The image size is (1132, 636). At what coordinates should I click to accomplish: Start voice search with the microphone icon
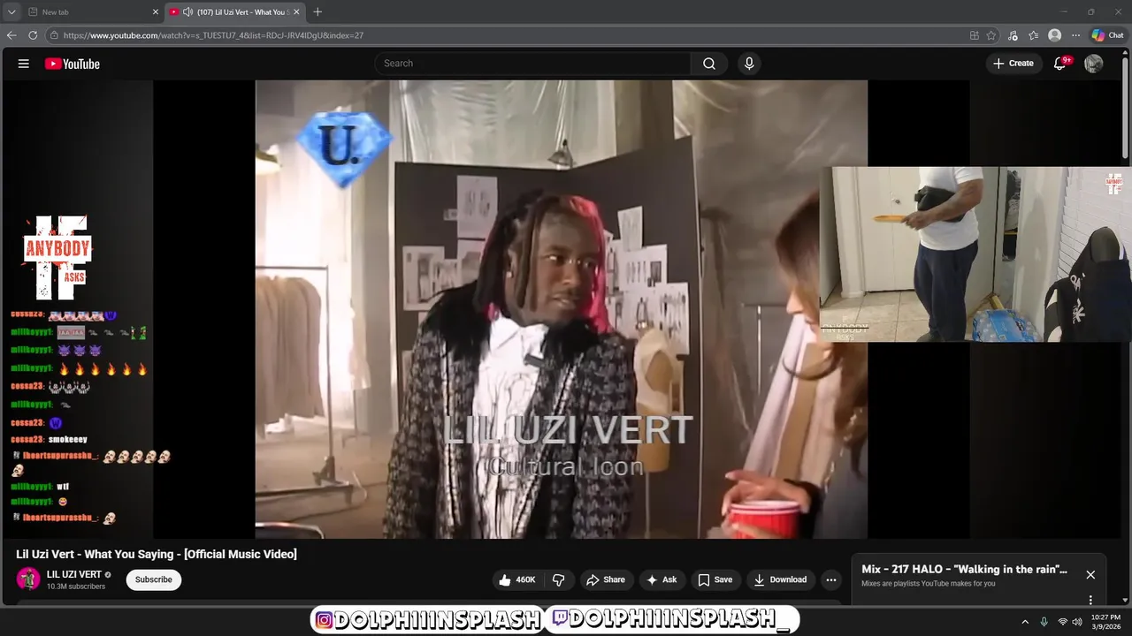click(x=749, y=64)
